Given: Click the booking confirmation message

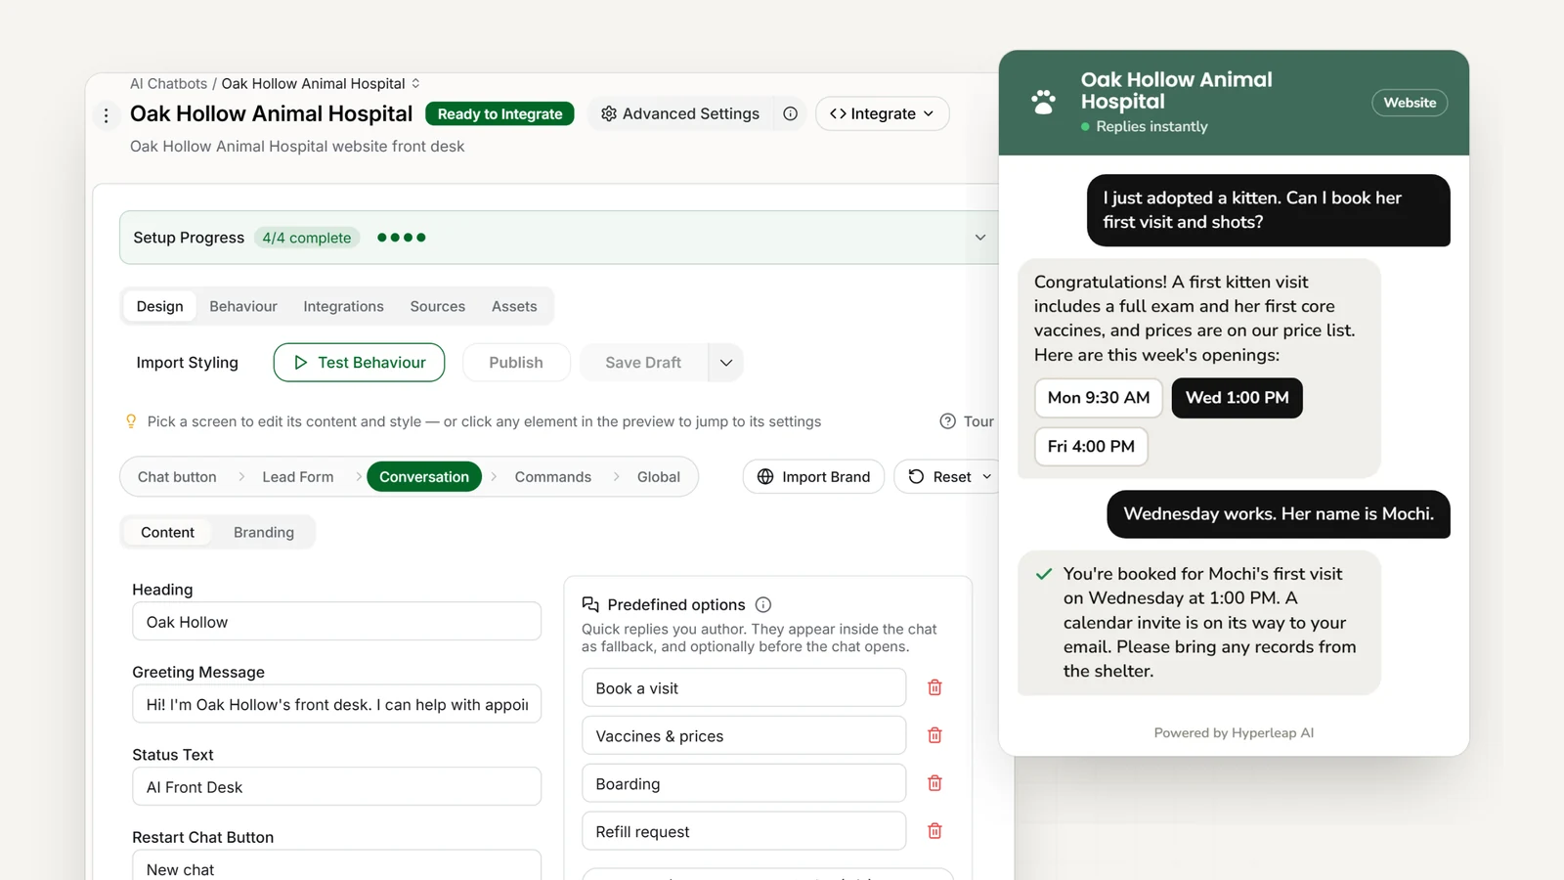Looking at the screenshot, I should coord(1199,623).
